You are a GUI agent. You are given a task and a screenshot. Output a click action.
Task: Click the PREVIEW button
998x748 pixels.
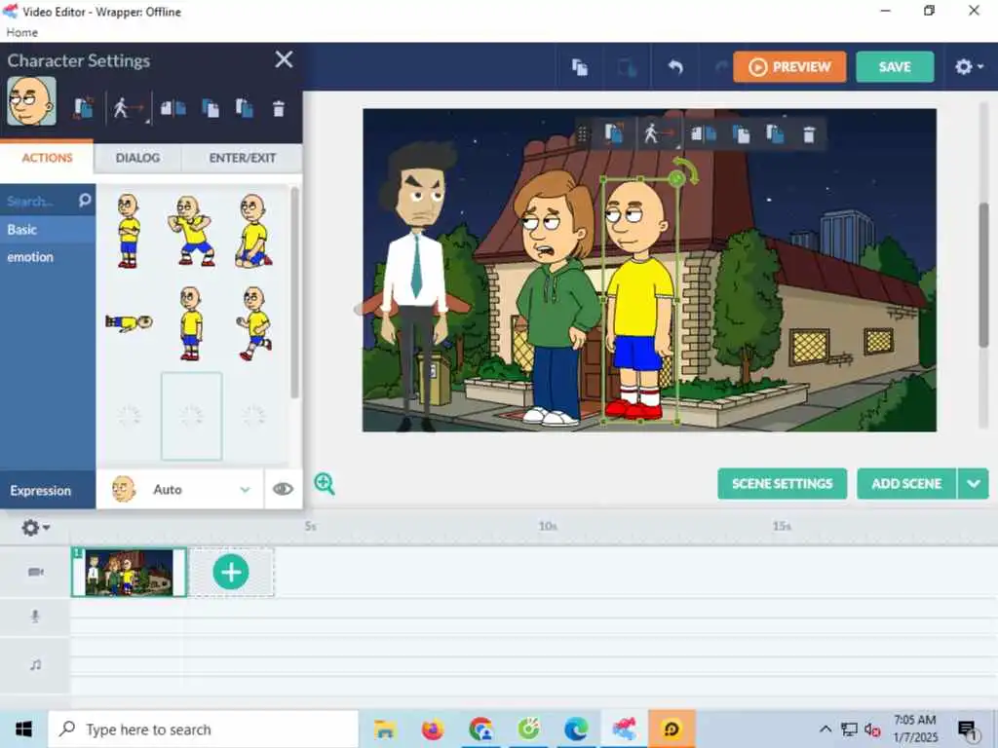point(789,67)
